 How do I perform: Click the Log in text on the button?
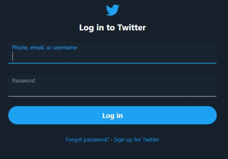click(113, 116)
